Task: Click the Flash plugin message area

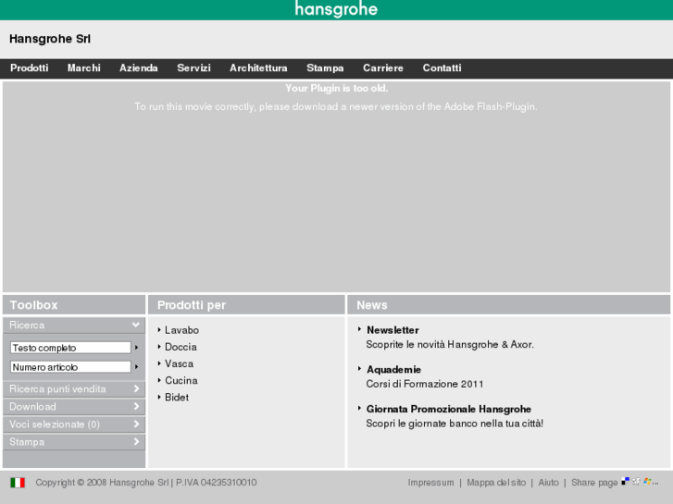Action: point(336,186)
